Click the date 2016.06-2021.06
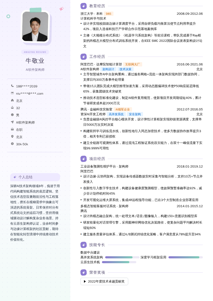Screen dimensions: 213x301 [190, 65]
